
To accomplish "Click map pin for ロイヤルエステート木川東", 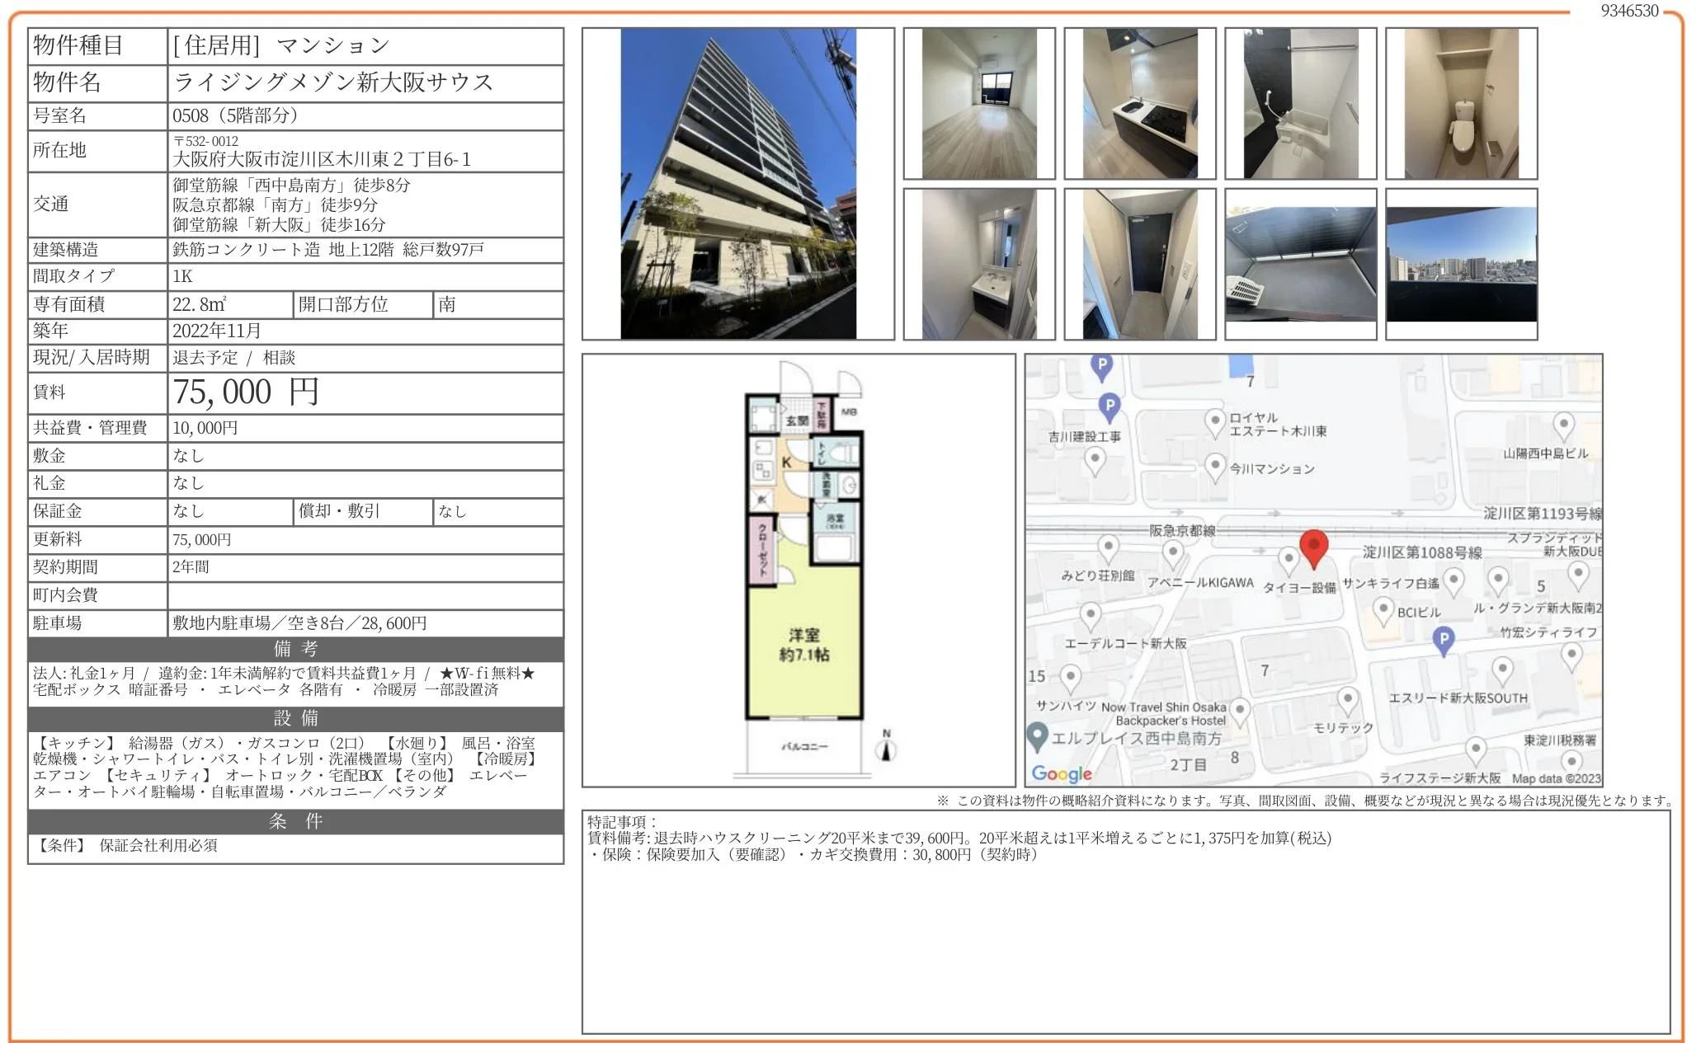I will tap(1214, 420).
